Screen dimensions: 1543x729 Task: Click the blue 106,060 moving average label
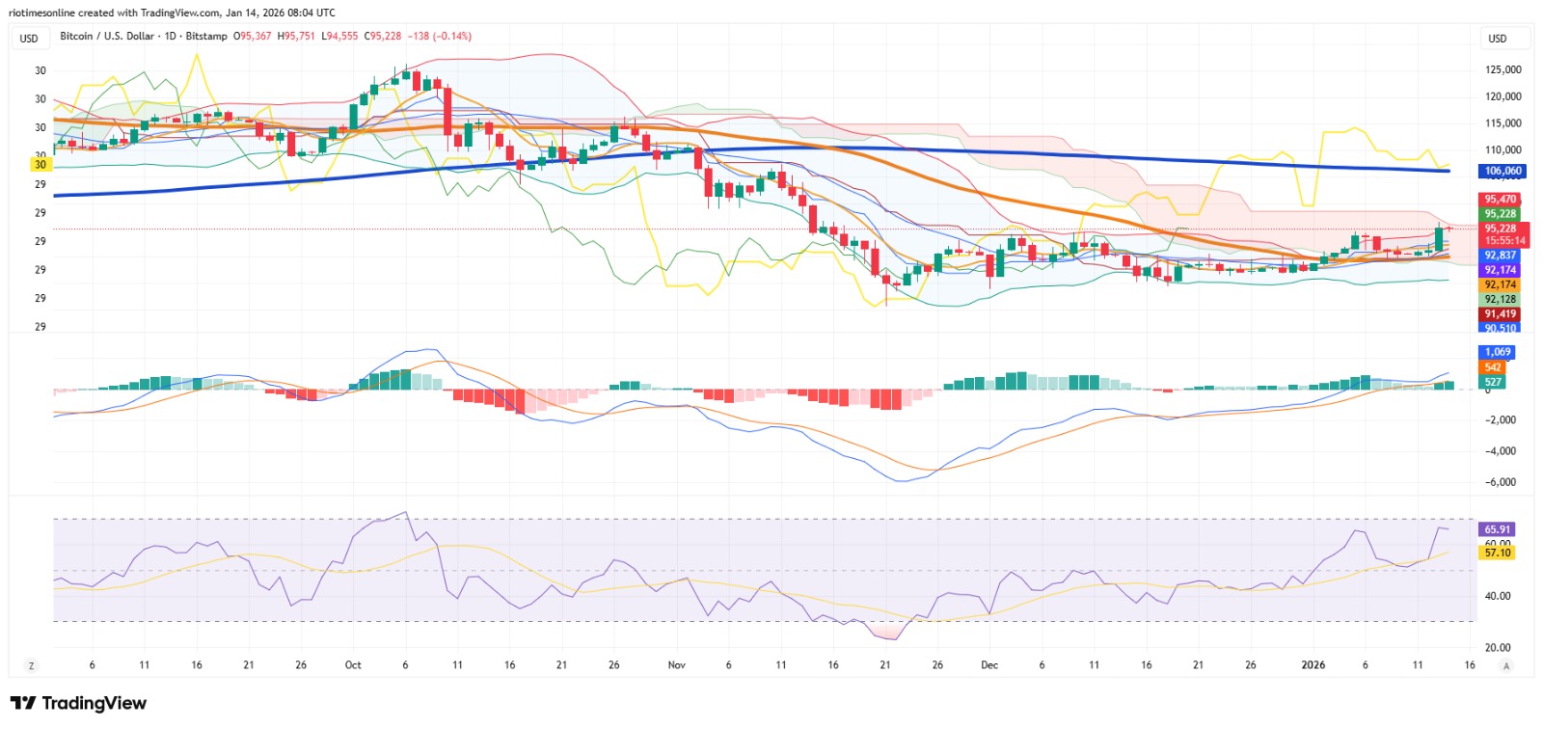(x=1502, y=171)
